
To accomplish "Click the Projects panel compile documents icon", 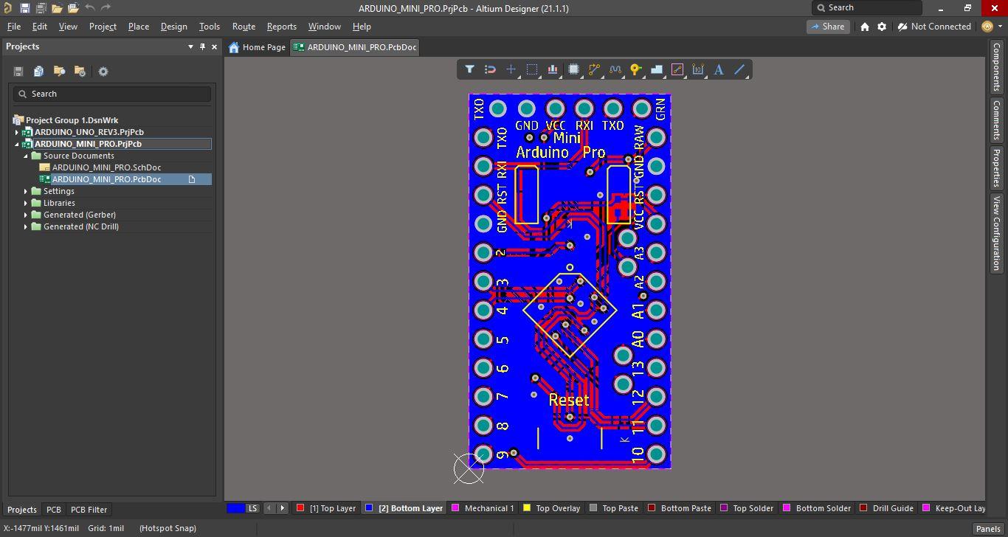I will tap(38, 72).
